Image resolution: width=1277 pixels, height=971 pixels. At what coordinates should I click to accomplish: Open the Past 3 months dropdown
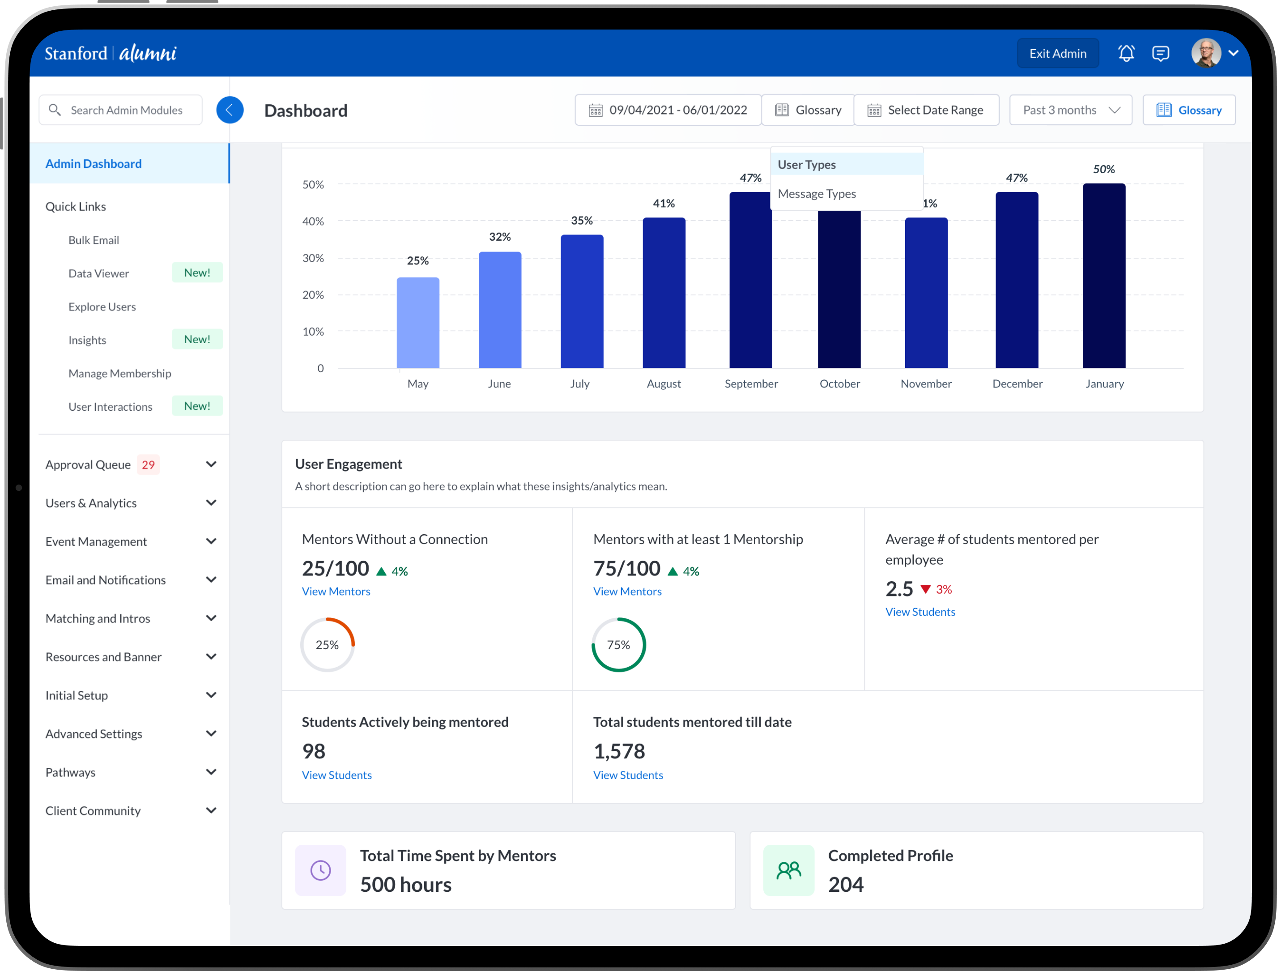pos(1070,110)
